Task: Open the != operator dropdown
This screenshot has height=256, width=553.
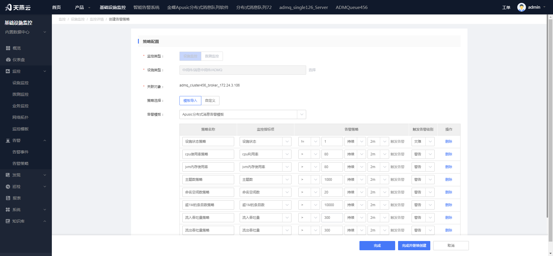Action: click(309, 142)
